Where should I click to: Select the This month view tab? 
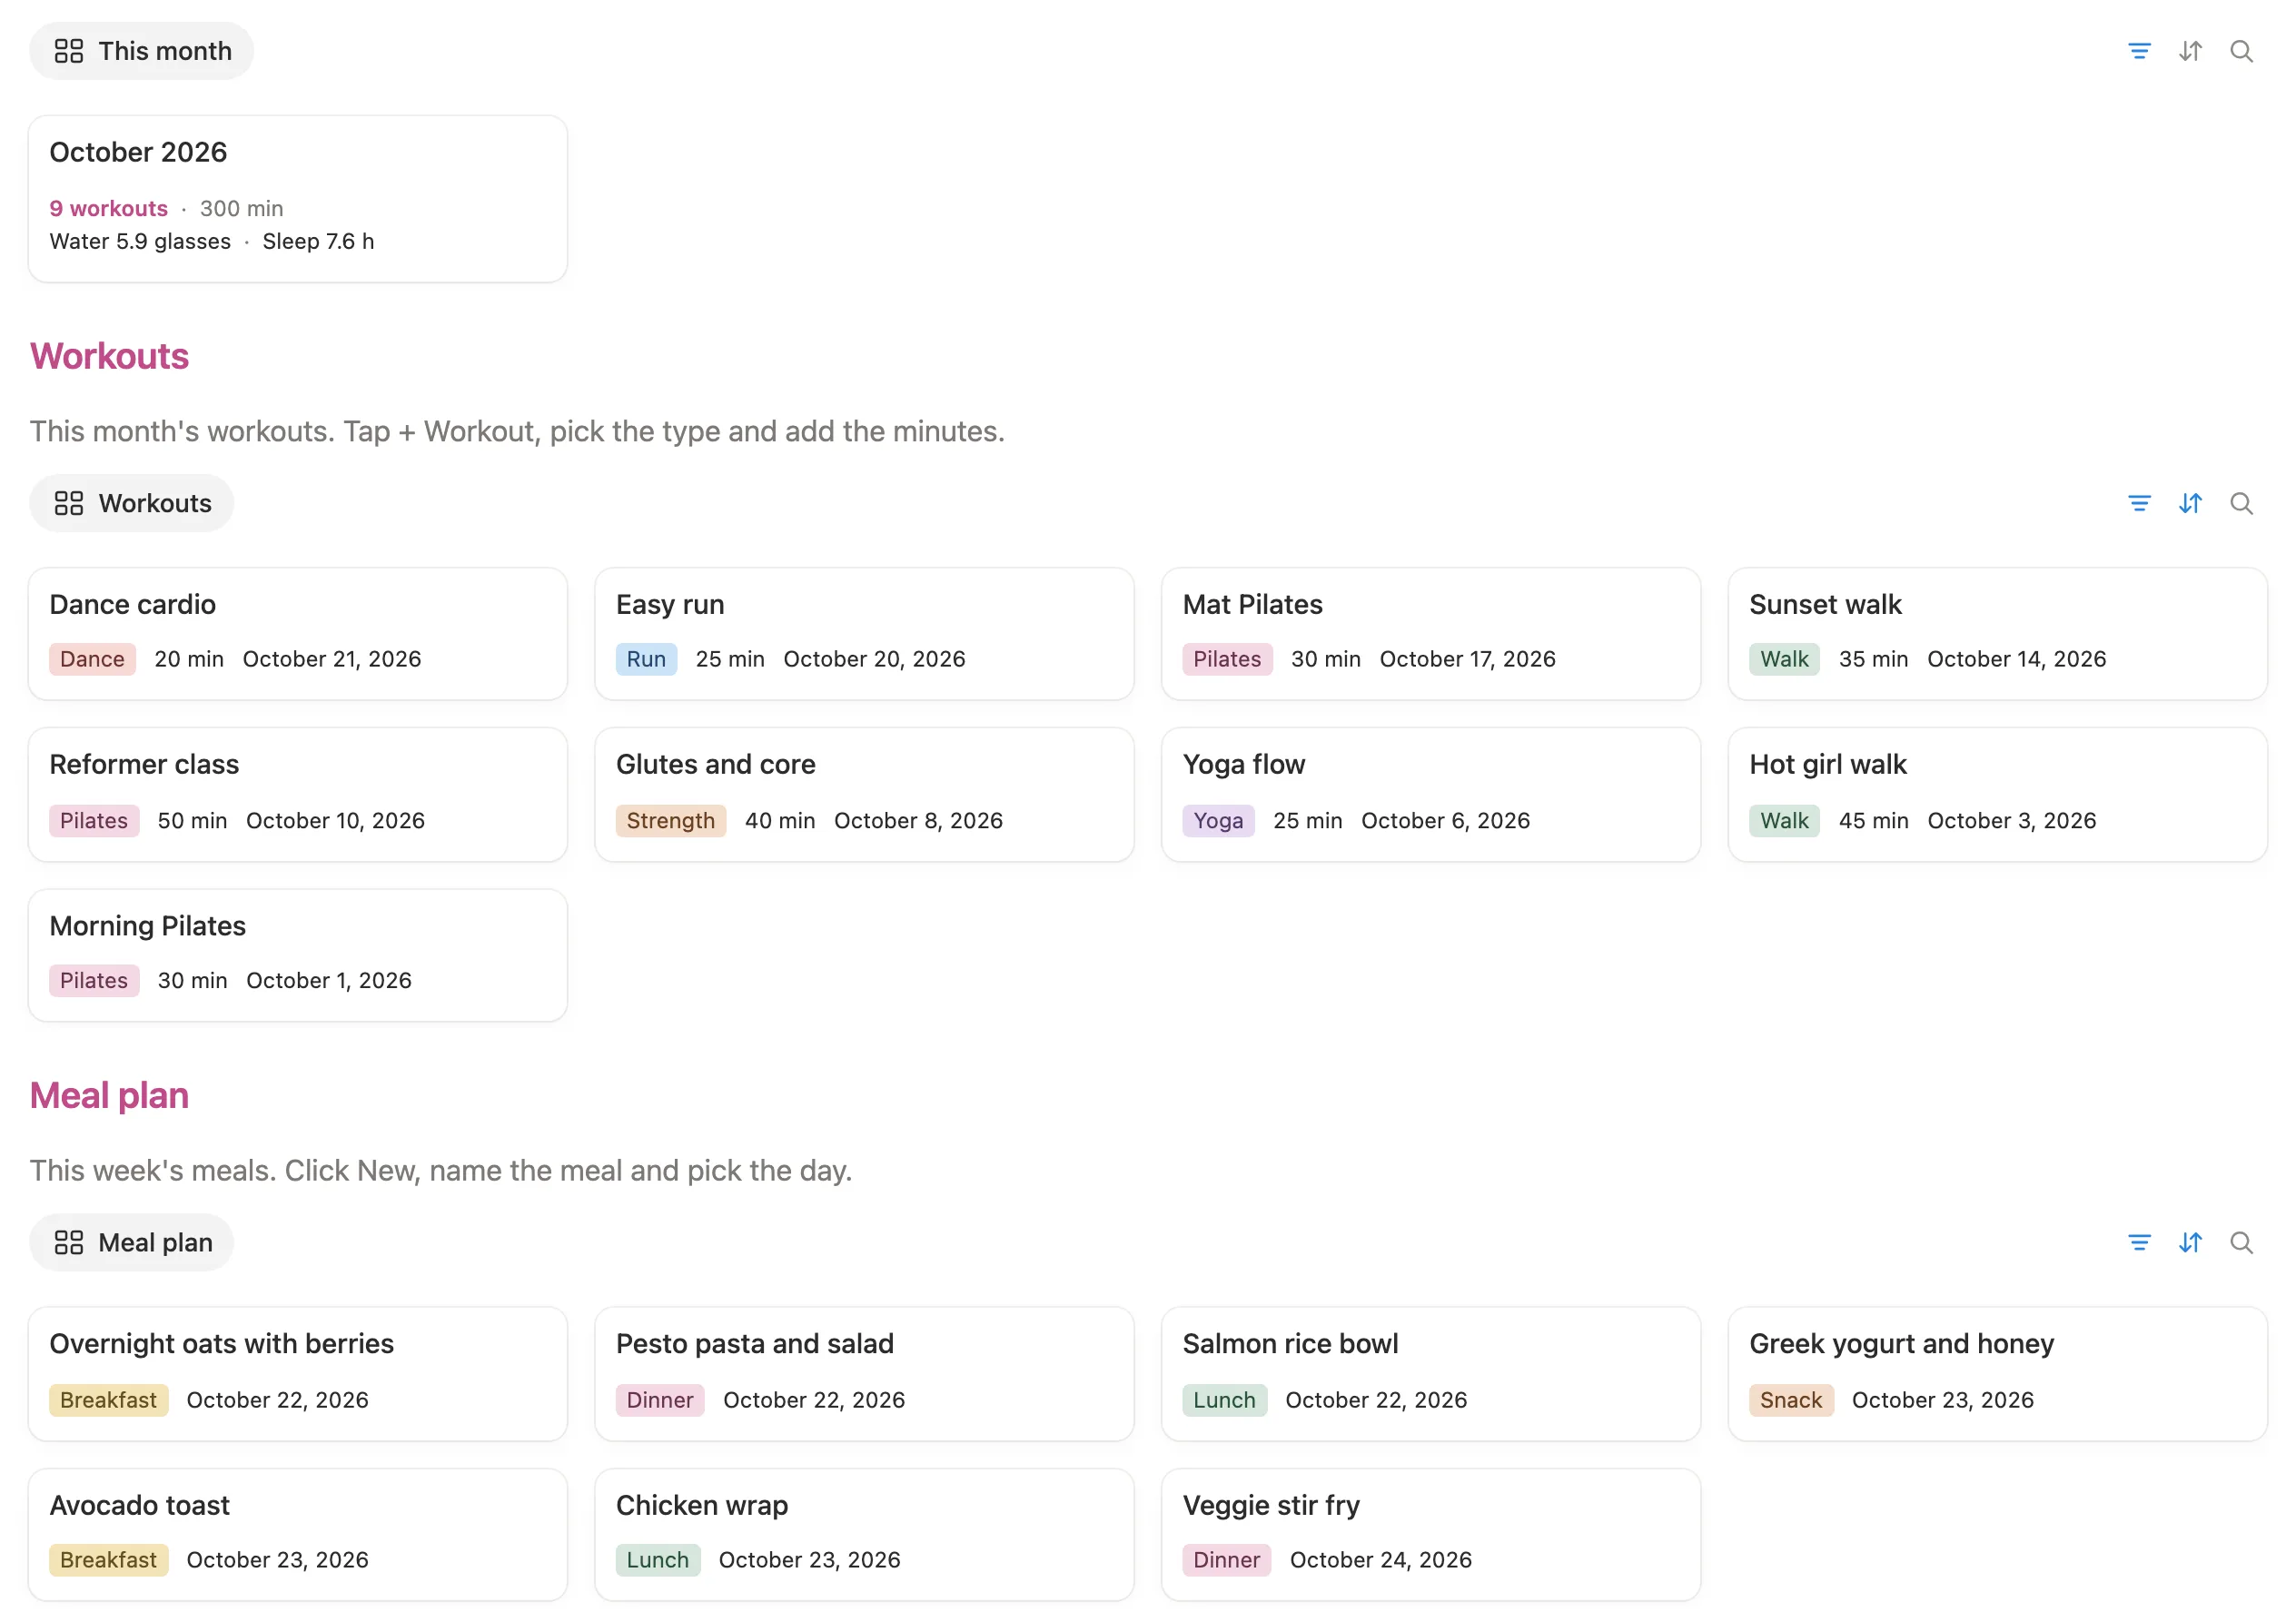pyautogui.click(x=141, y=51)
